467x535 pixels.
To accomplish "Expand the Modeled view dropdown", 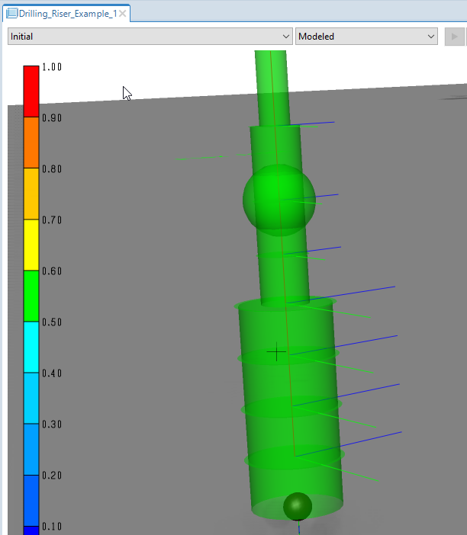I will coord(366,36).
